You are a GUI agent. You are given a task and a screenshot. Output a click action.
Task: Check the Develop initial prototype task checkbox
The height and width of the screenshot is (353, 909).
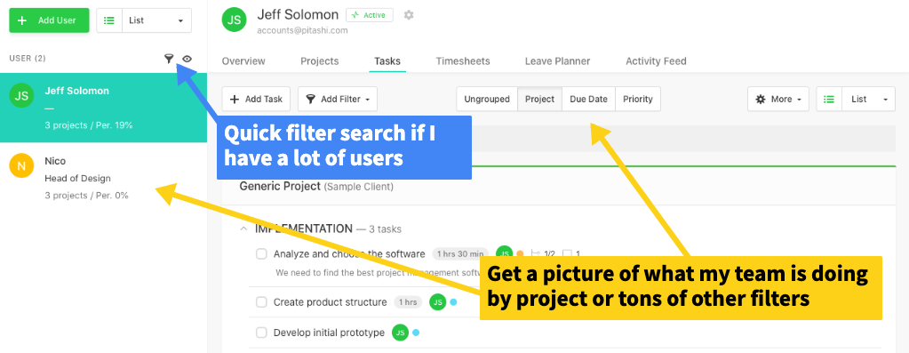point(261,333)
